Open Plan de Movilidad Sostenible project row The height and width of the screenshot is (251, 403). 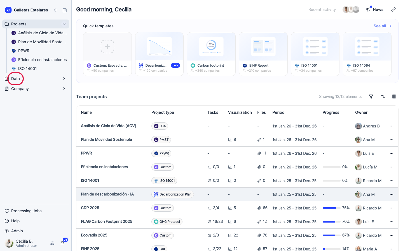pyautogui.click(x=237, y=140)
